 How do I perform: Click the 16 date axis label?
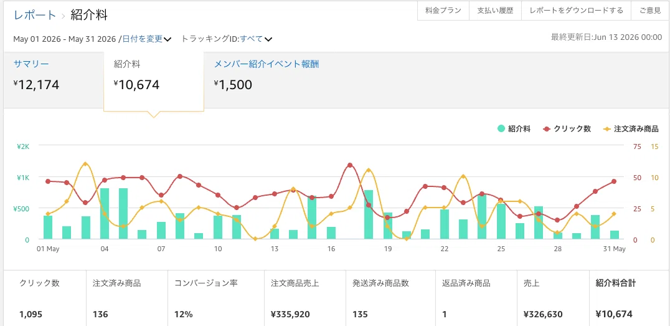point(331,249)
